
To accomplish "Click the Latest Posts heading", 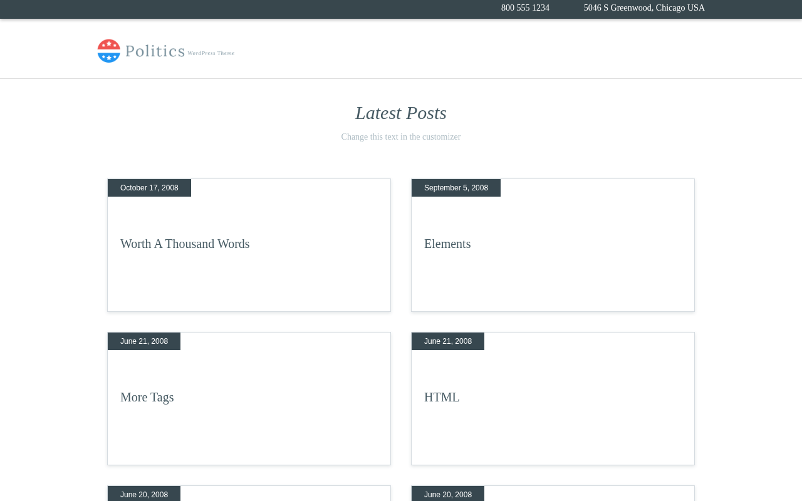I will [401, 113].
